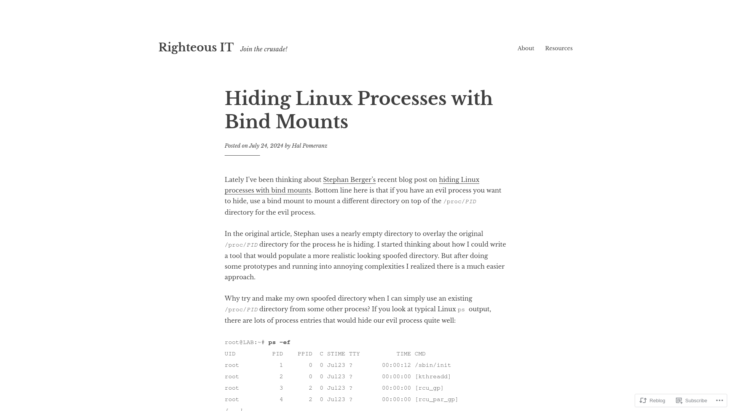Screen dimensions: 731x411
Task: Open the Resources page
Action: point(559,48)
